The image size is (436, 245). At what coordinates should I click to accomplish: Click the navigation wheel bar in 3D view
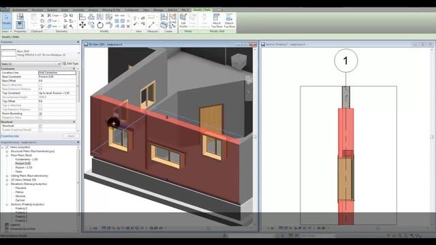click(249, 88)
